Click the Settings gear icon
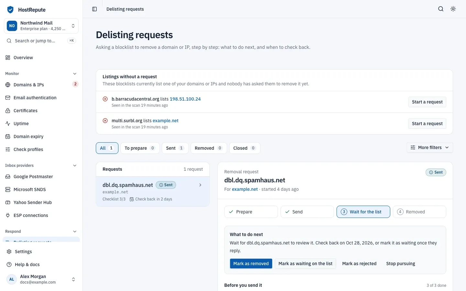This screenshot has height=291, width=466. [9, 252]
